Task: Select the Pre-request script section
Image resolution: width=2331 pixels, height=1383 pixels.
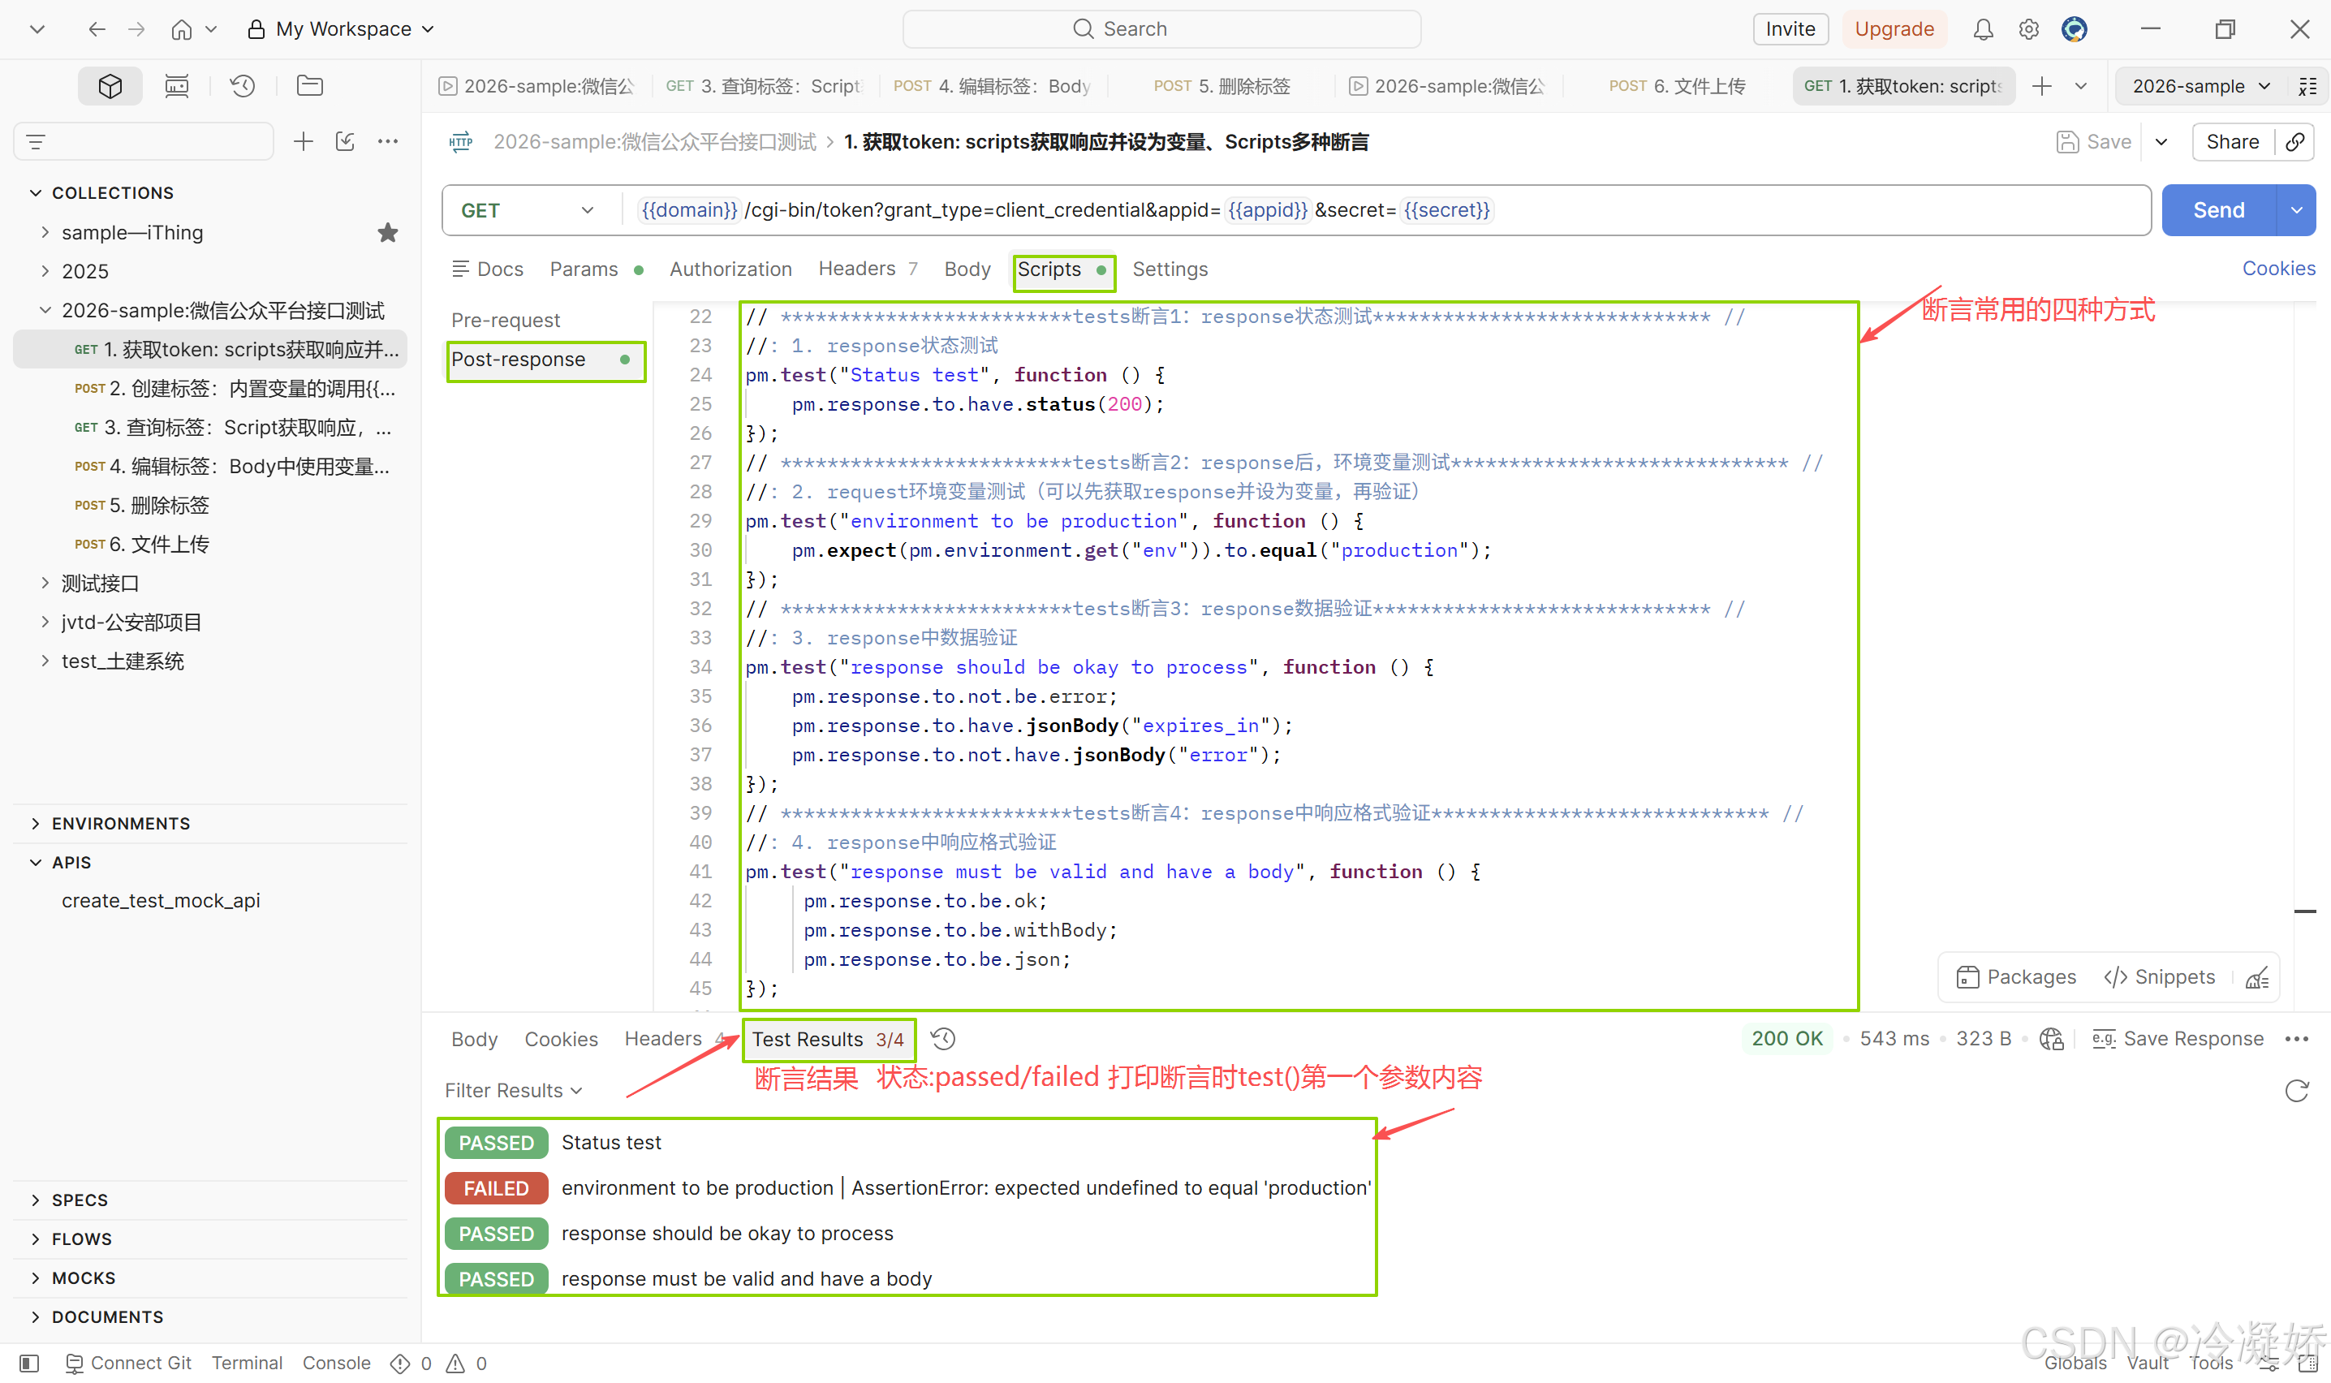Action: click(x=506, y=320)
